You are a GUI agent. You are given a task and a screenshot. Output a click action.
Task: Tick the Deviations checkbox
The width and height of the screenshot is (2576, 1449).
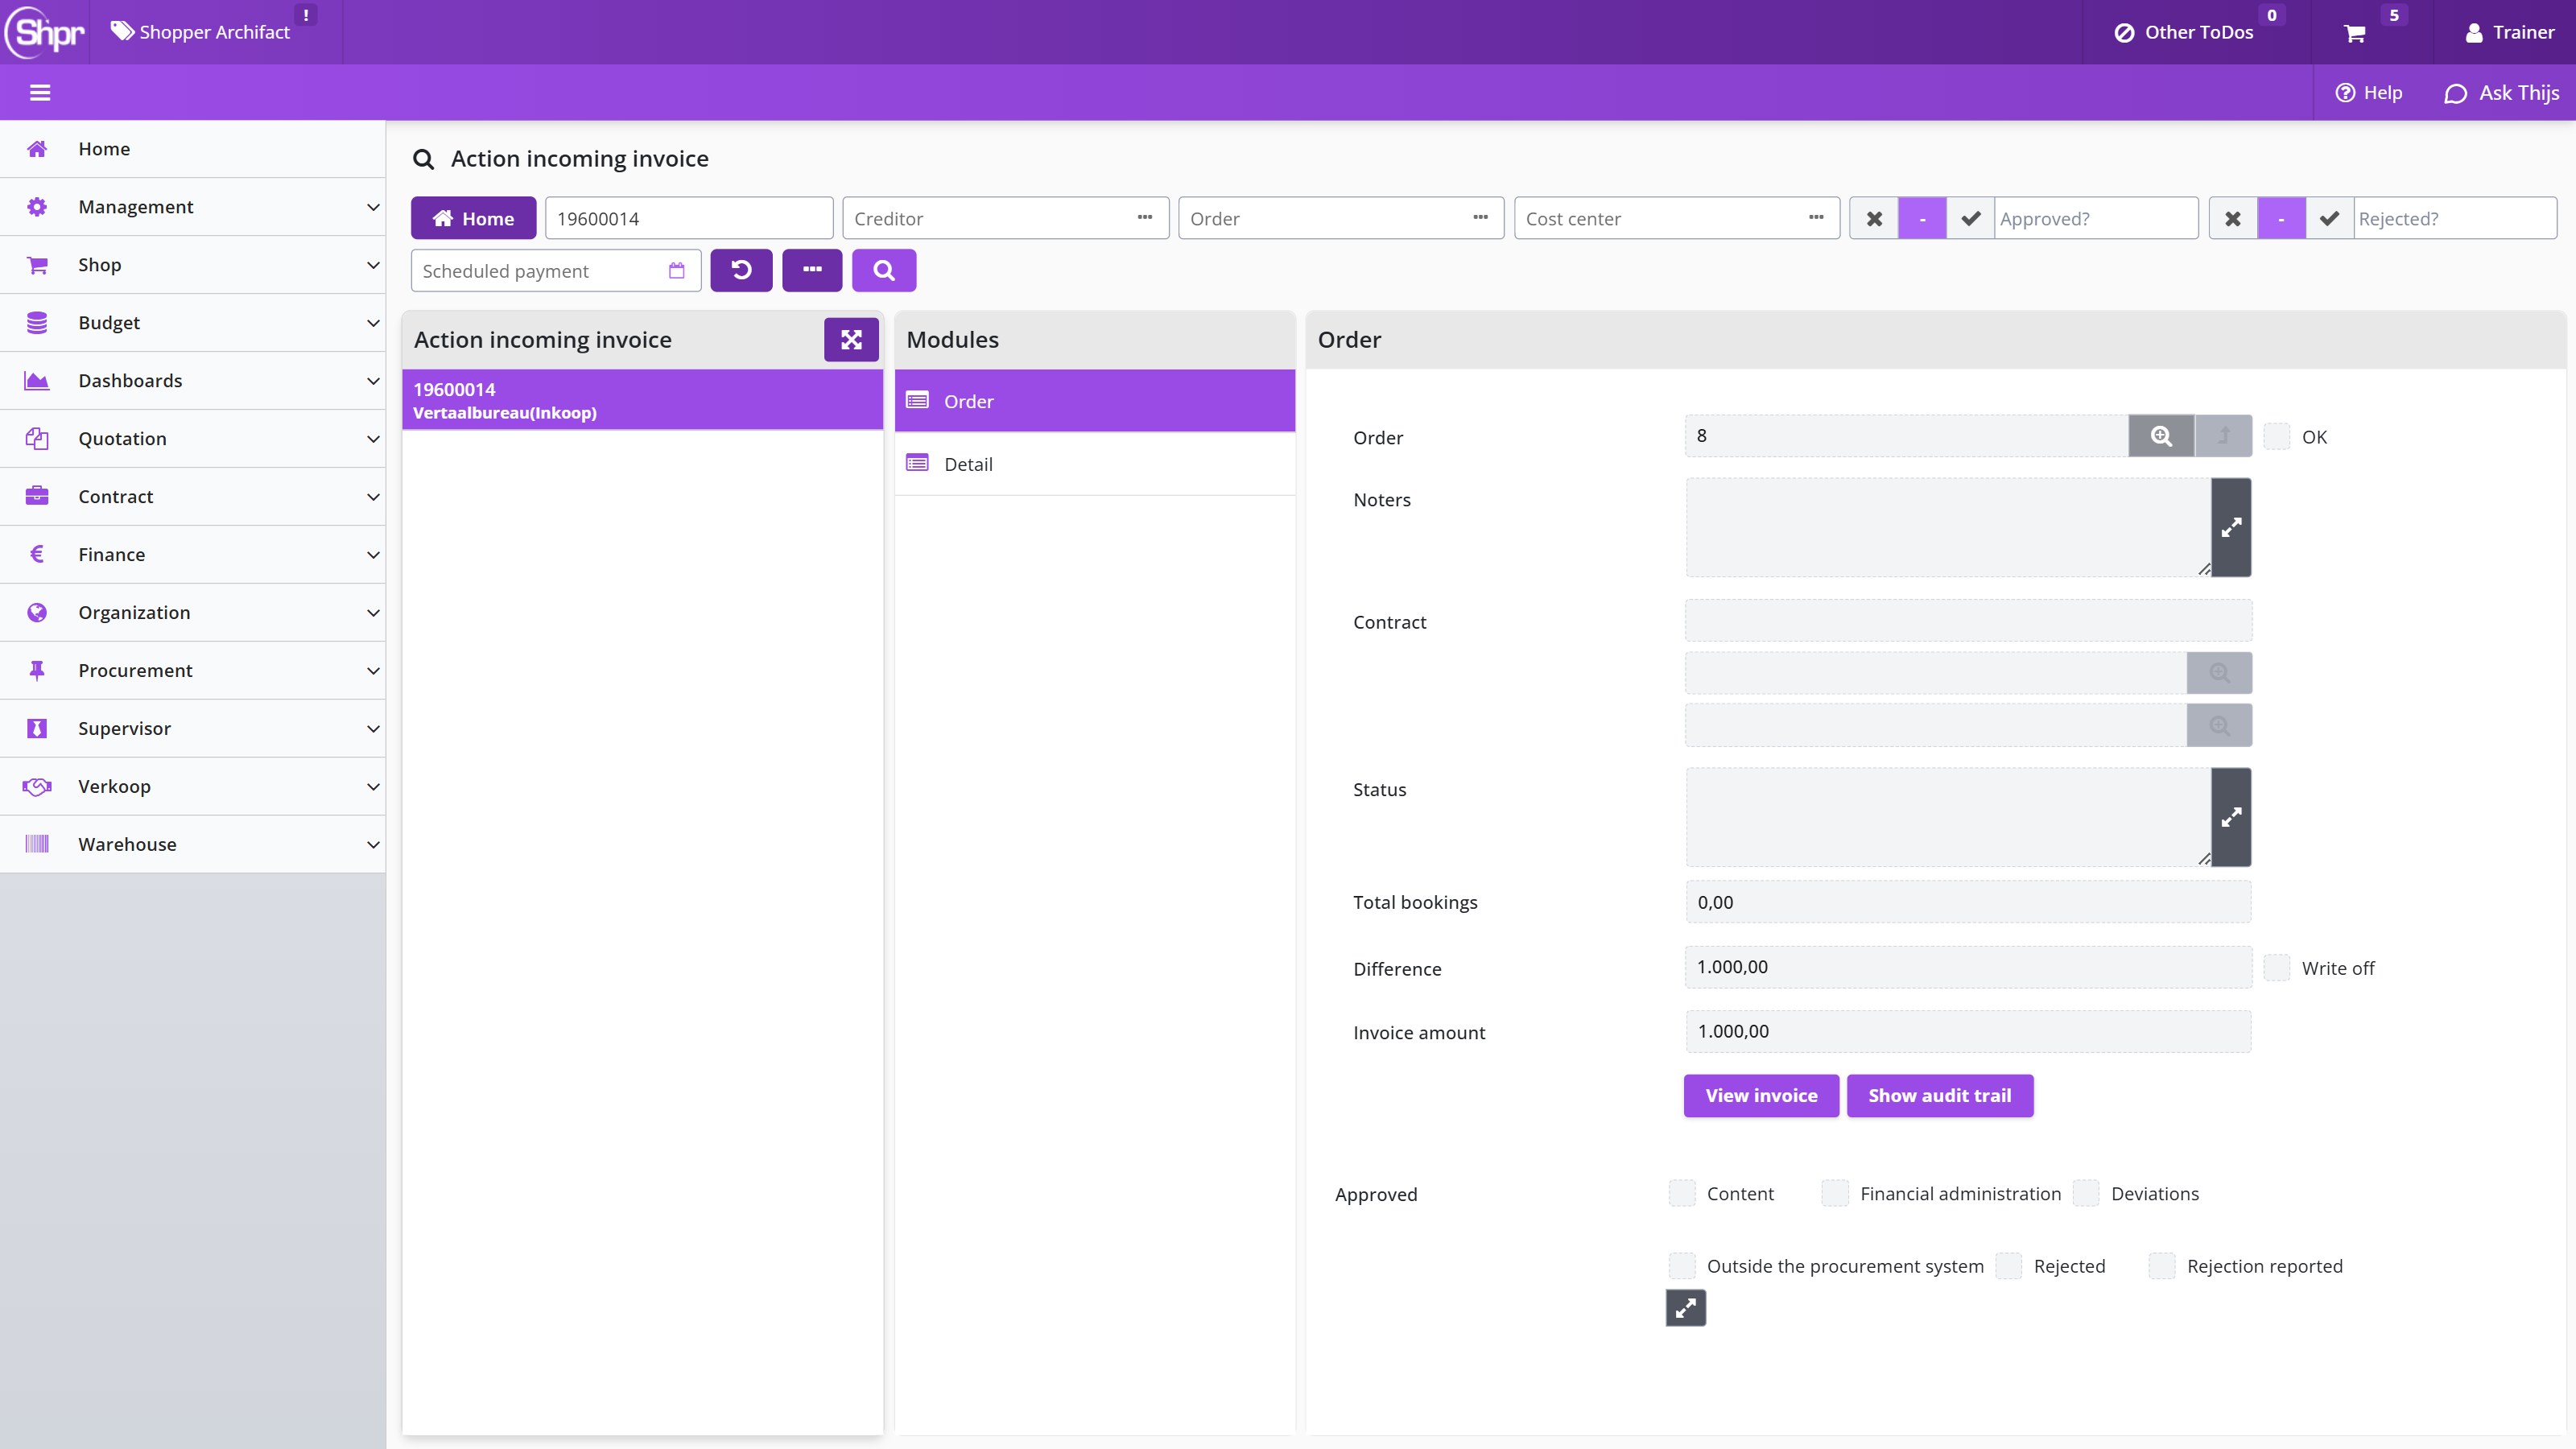(x=2086, y=1193)
